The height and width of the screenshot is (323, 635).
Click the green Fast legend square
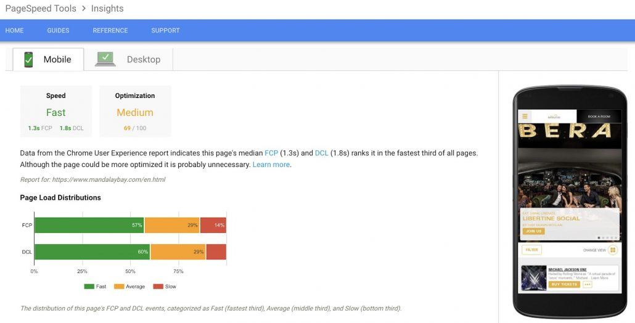89,287
